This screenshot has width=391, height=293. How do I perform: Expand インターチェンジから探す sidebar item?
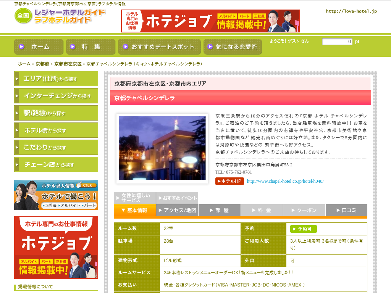56,96
